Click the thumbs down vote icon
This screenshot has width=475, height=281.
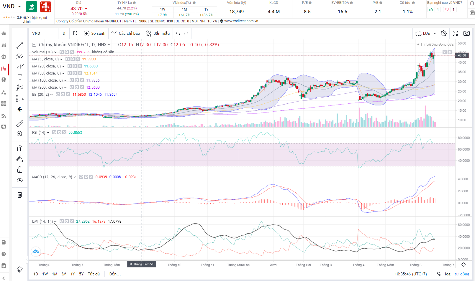[447, 10]
